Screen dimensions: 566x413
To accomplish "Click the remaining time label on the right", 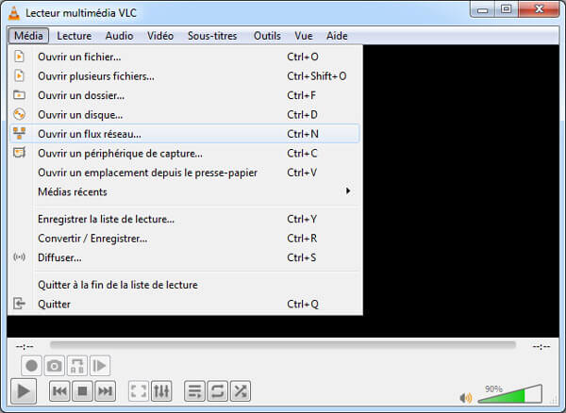I will point(541,347).
